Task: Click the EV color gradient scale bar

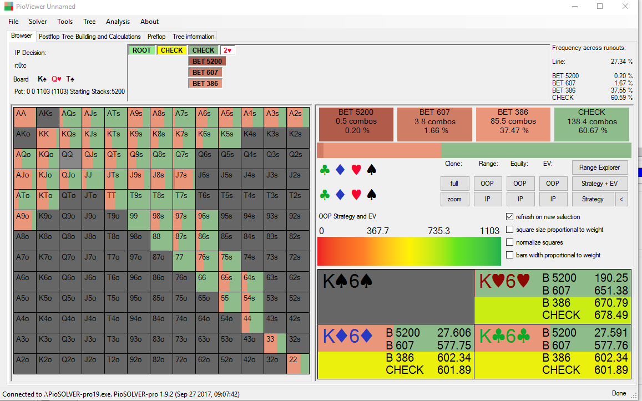Action: [409, 251]
